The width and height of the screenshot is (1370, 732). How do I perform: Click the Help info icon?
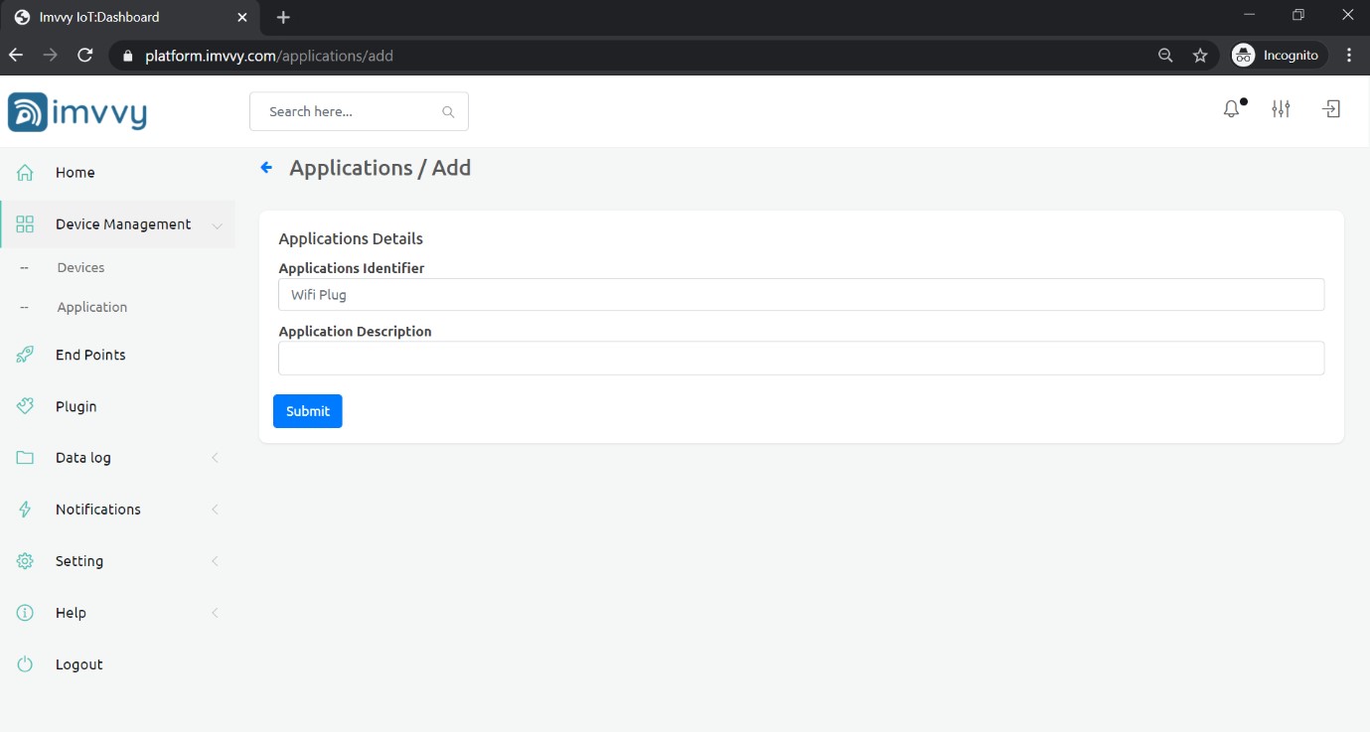pyautogui.click(x=25, y=613)
